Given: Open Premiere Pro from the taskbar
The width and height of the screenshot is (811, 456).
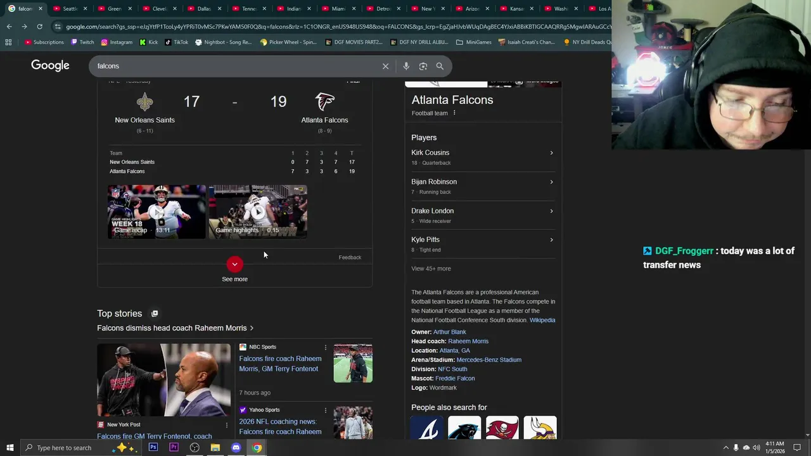Looking at the screenshot, I should 174,448.
